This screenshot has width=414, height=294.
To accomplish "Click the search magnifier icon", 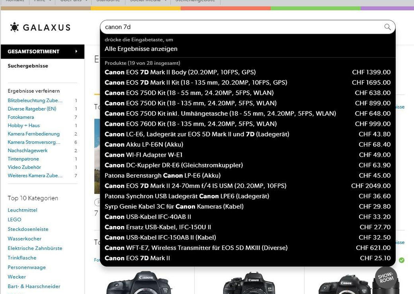I will [387, 27].
